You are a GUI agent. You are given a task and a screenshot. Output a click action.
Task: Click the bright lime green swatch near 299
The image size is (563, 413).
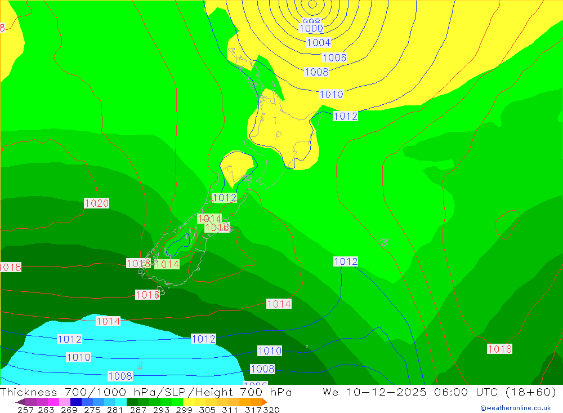[x=177, y=402]
